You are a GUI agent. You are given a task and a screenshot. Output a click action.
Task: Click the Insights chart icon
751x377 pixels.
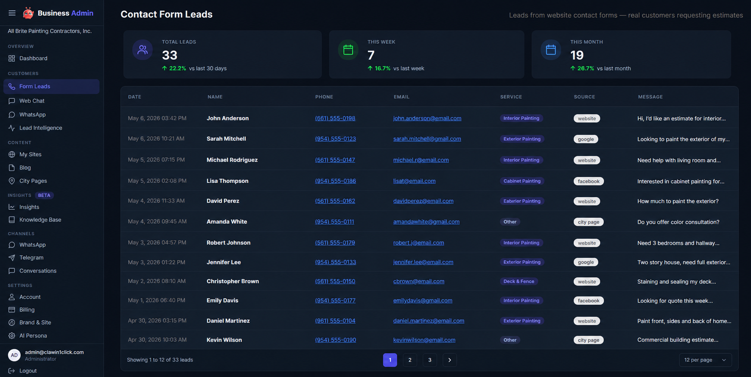click(11, 207)
